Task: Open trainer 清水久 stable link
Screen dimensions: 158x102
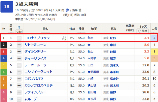Action: point(114,65)
